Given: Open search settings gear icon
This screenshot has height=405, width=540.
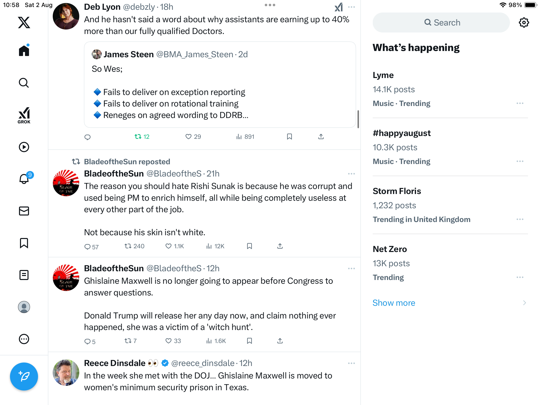Looking at the screenshot, I should (524, 22).
